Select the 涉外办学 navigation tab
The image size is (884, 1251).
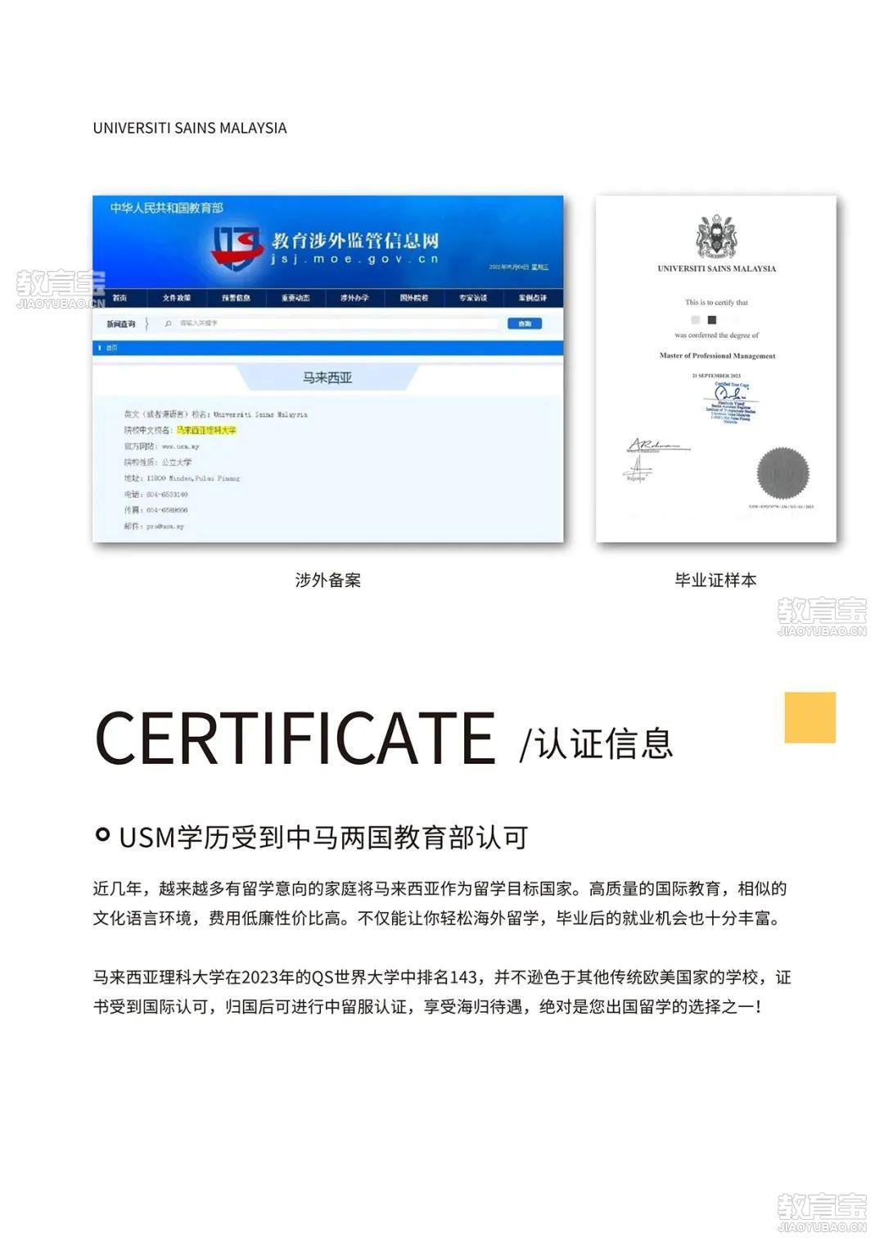(354, 298)
